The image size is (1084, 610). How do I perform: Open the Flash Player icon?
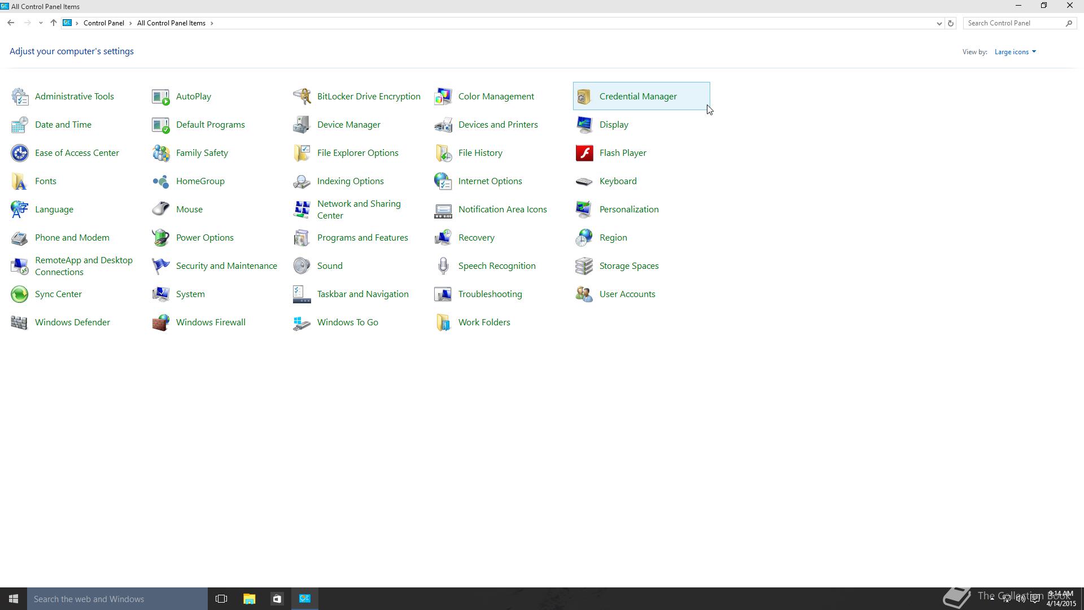(584, 153)
